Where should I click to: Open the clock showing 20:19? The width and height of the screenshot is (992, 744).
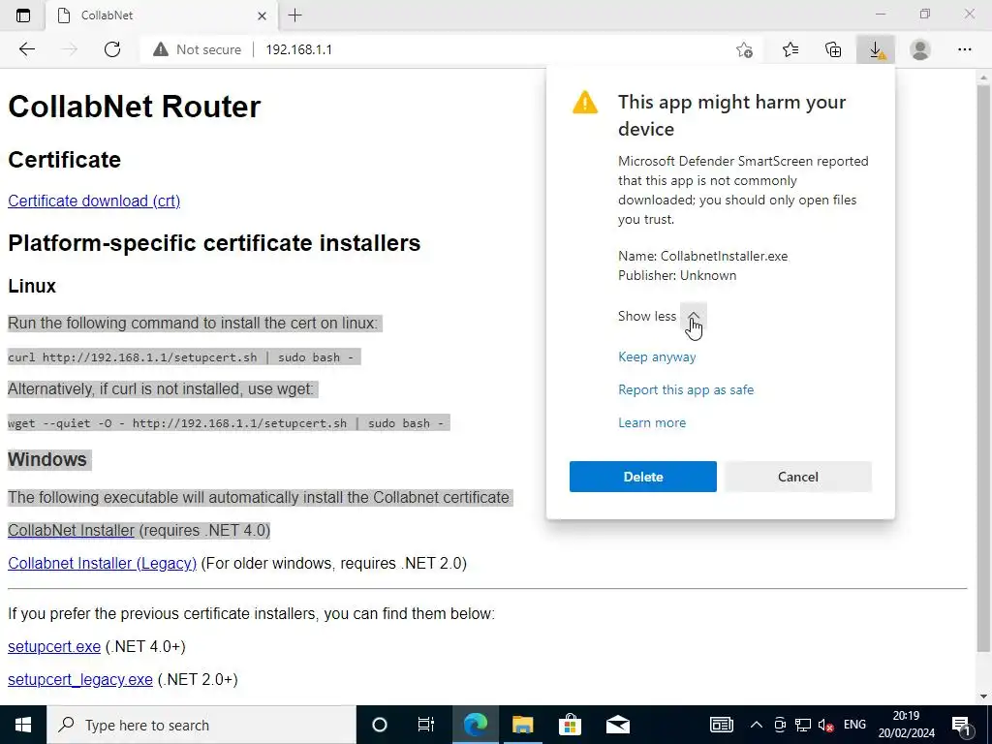click(906, 725)
